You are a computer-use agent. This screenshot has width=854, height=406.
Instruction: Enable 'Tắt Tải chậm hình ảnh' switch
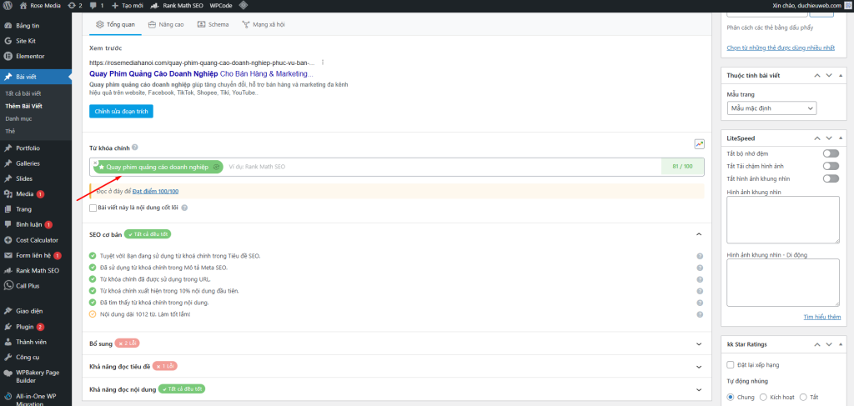(830, 166)
